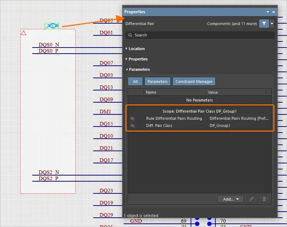
Task: Click the DQS0_N net label
Action: pyautogui.click(x=49, y=45)
